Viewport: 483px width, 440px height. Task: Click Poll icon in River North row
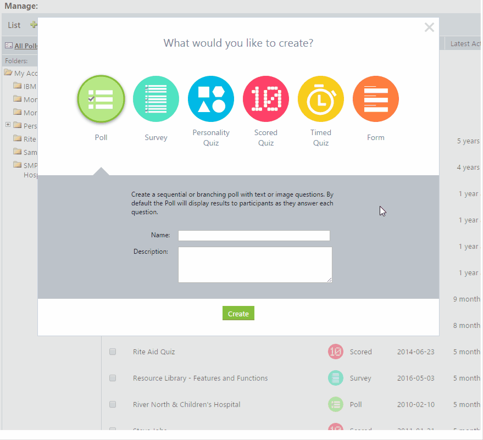[x=335, y=404]
